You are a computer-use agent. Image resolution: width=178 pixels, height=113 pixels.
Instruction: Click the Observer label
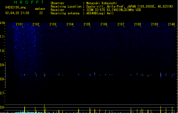click(57, 3)
